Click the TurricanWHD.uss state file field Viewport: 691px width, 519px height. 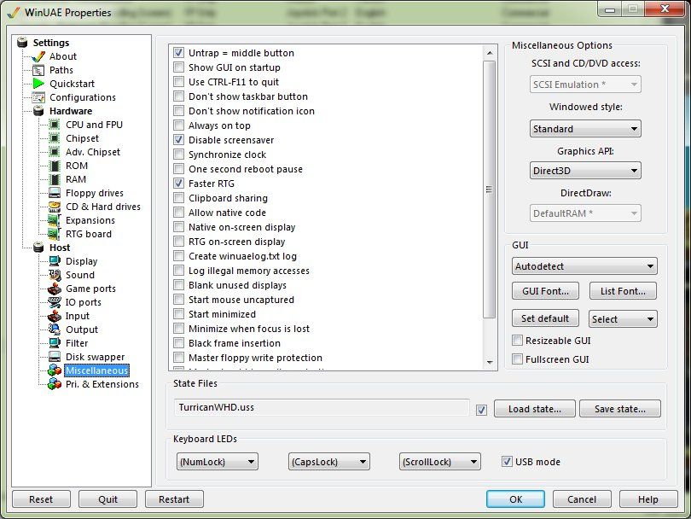point(321,408)
